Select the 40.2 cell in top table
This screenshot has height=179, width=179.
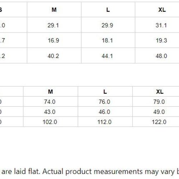point(54,55)
